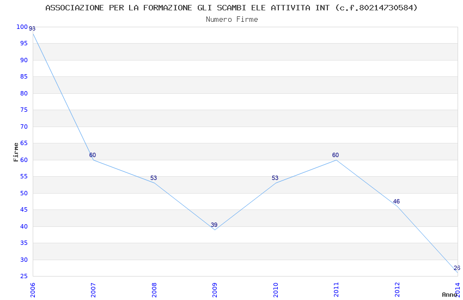This screenshot has width=463, height=300.
Task: Click the y-axis value 95
Action: click(x=24, y=44)
